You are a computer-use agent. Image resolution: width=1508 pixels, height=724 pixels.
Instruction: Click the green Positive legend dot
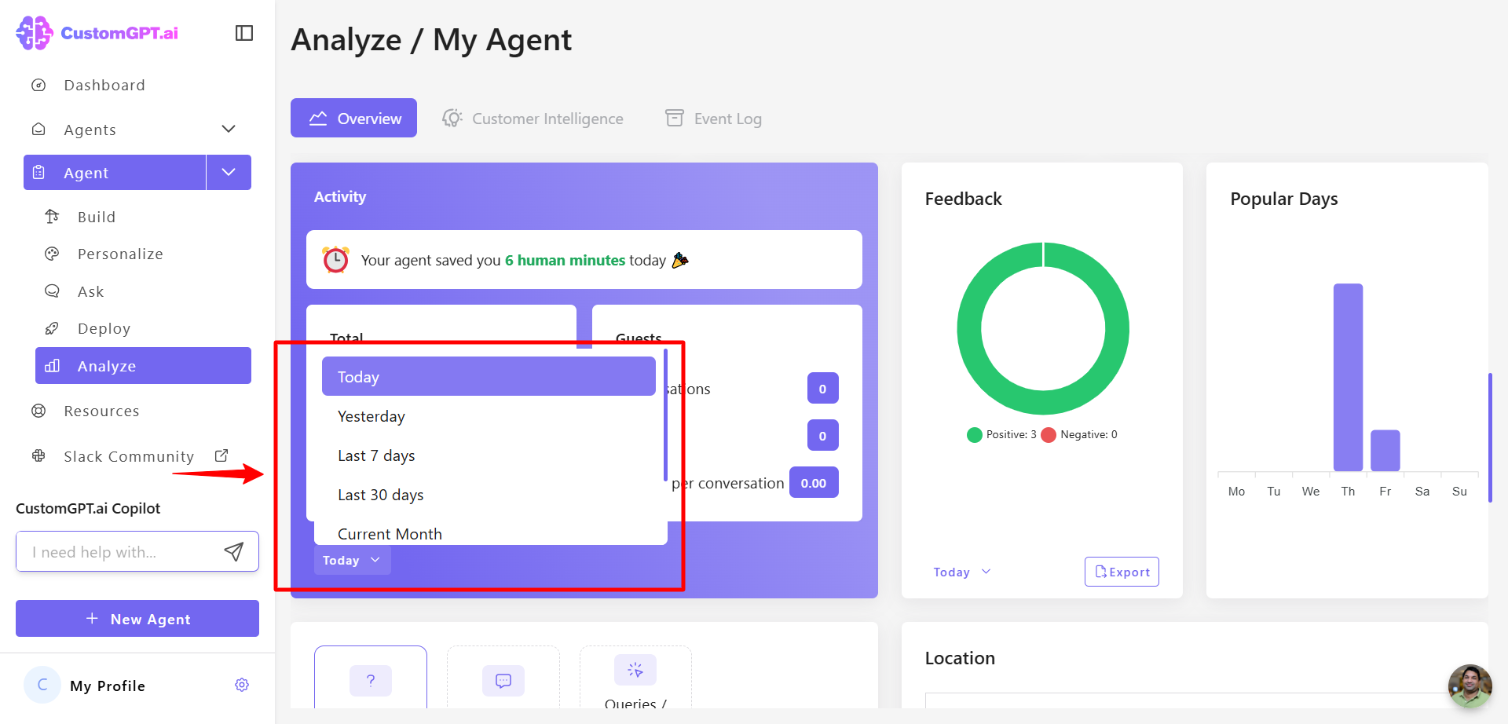click(x=975, y=434)
